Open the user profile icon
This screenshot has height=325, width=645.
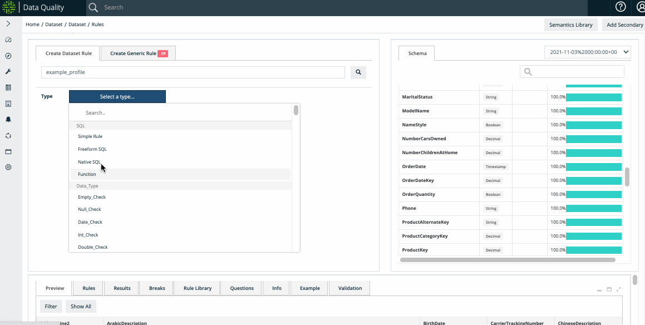pos(638,7)
